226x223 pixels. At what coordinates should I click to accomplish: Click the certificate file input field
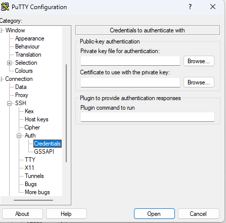tap(130, 82)
